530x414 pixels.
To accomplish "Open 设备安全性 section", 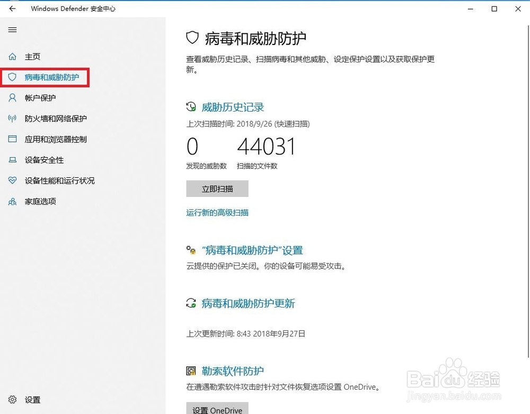I will [45, 160].
